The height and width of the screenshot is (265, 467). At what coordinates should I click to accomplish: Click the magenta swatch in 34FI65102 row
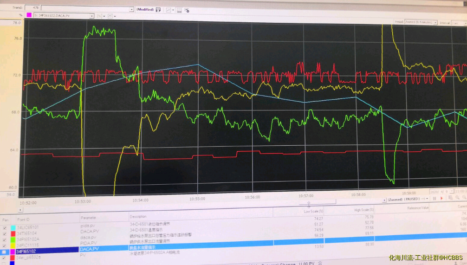tap(13, 252)
